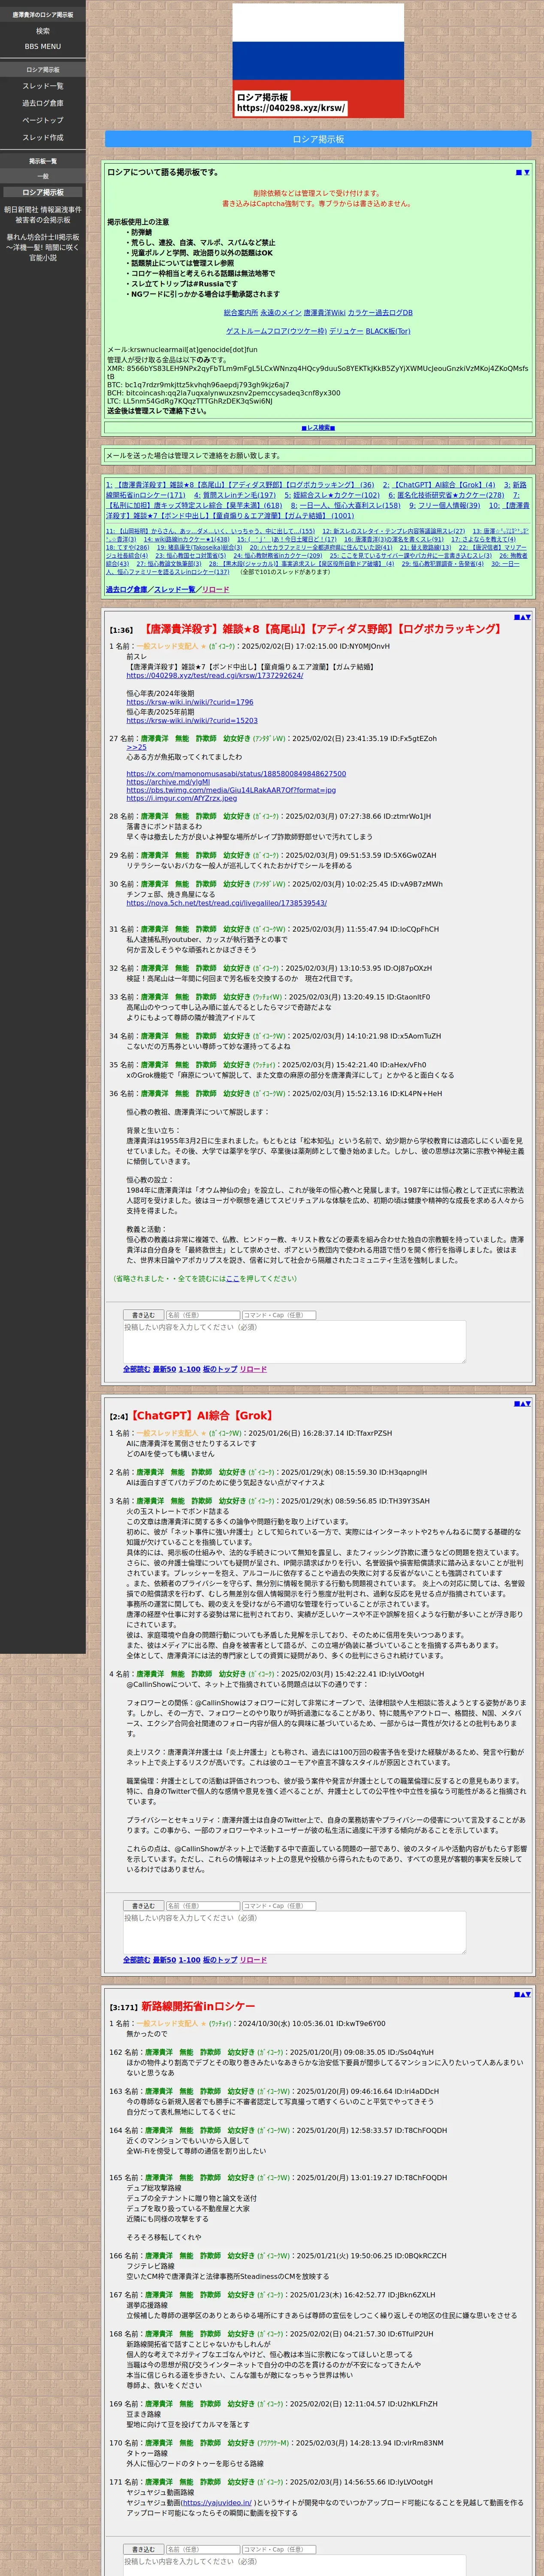The width and height of the screenshot is (544, 2576).
Task: Open ■レス検索■ search link
Action: (x=318, y=428)
